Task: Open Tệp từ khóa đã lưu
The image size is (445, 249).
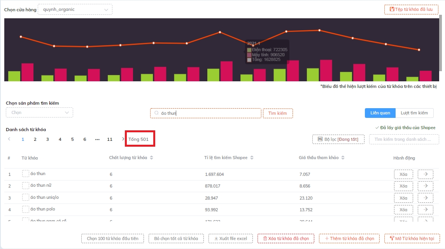Action: (411, 10)
